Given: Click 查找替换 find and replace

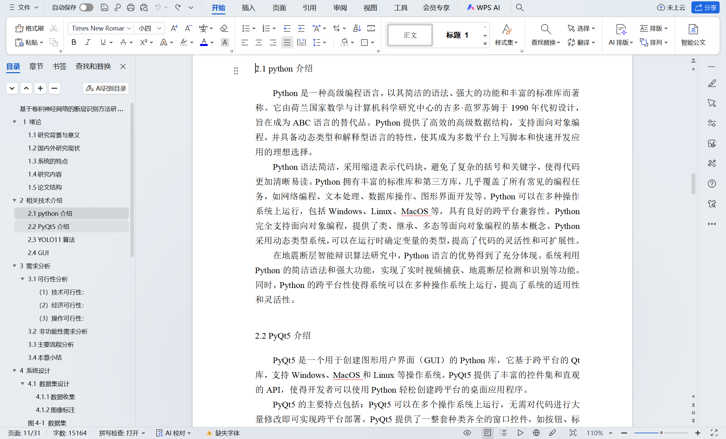Looking at the screenshot, I should 546,35.
